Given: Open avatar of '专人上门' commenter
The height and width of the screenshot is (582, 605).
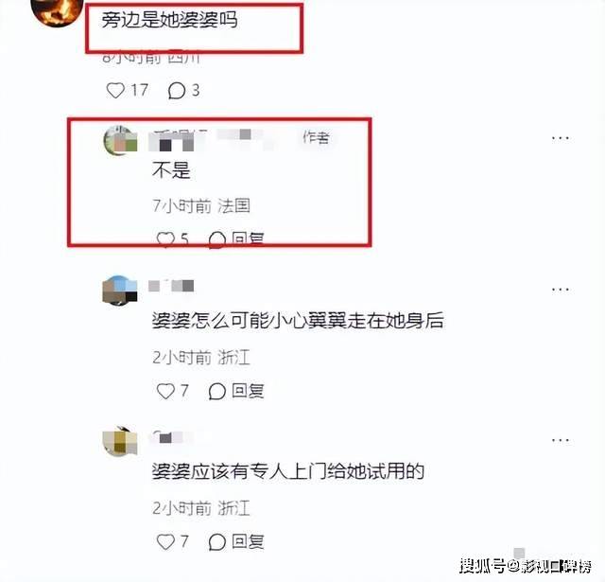Looking at the screenshot, I should [120, 441].
